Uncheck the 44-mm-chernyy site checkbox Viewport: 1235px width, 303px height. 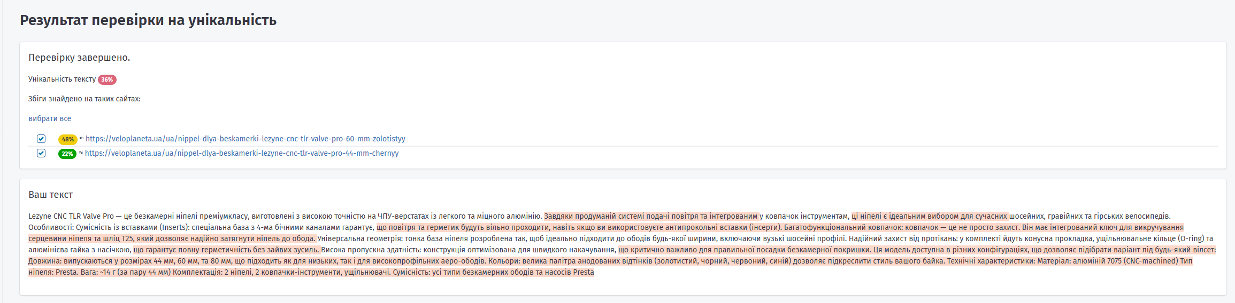(41, 153)
